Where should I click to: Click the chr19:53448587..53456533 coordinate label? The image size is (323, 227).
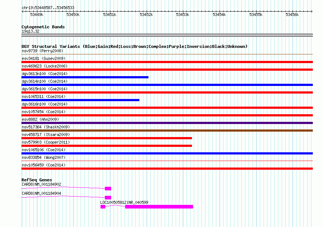[x=48, y=8]
